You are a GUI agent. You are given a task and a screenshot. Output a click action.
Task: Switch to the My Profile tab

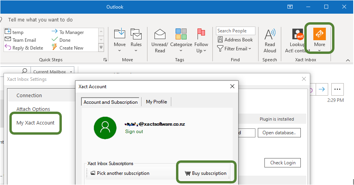(x=156, y=101)
